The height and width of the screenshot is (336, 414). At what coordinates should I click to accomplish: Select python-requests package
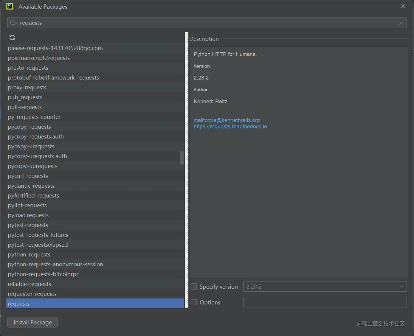pos(95,254)
